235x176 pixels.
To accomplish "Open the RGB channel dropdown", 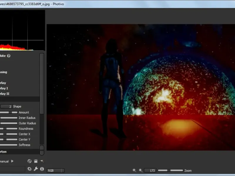I will pos(55,170).
